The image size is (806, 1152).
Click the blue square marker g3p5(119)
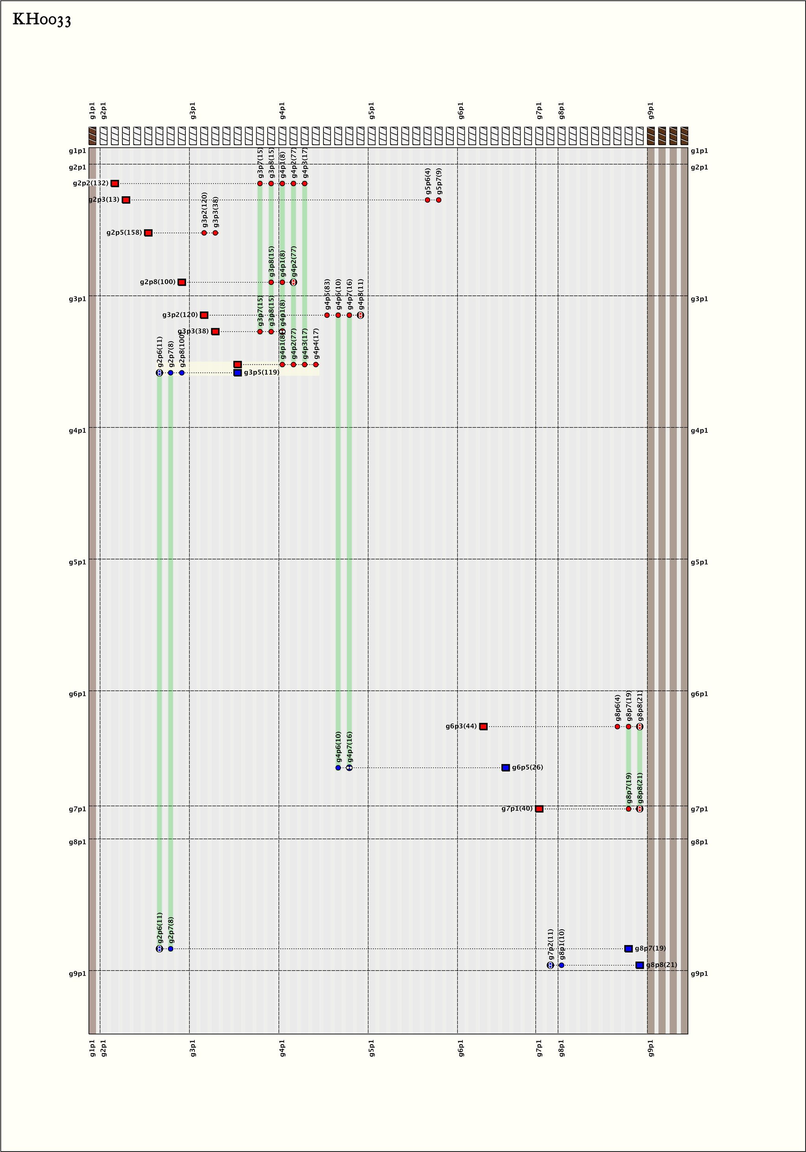coord(238,373)
